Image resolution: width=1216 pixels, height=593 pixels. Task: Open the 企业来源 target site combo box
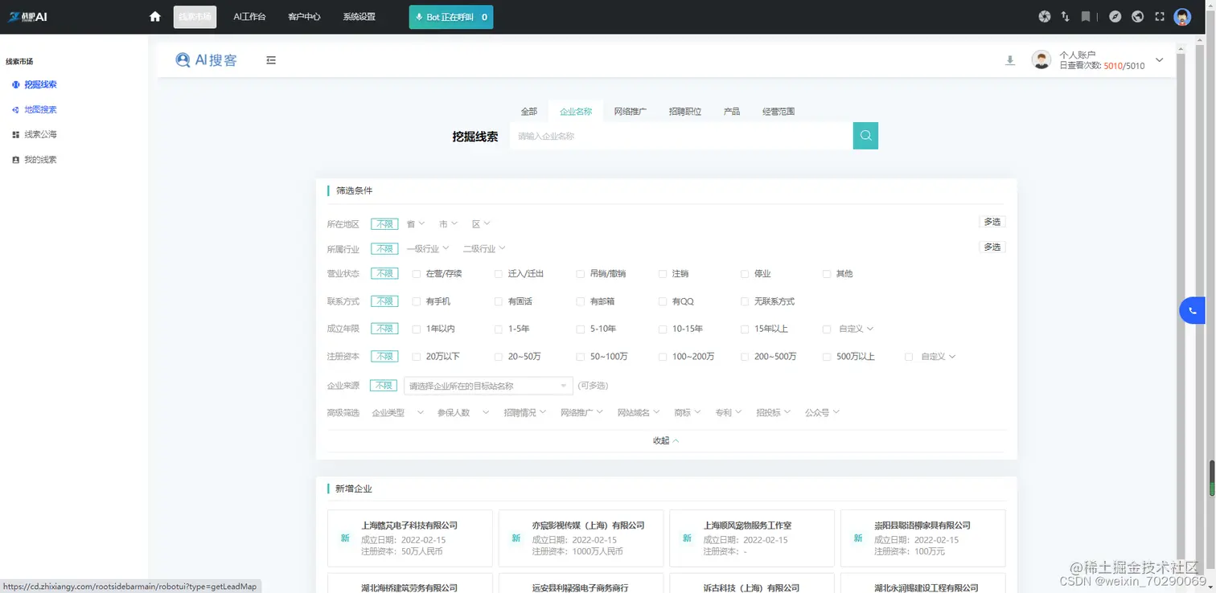488,386
